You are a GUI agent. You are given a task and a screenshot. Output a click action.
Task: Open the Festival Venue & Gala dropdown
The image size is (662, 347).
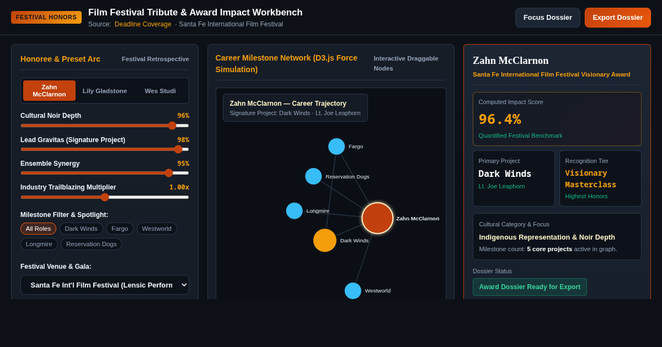tap(105, 285)
